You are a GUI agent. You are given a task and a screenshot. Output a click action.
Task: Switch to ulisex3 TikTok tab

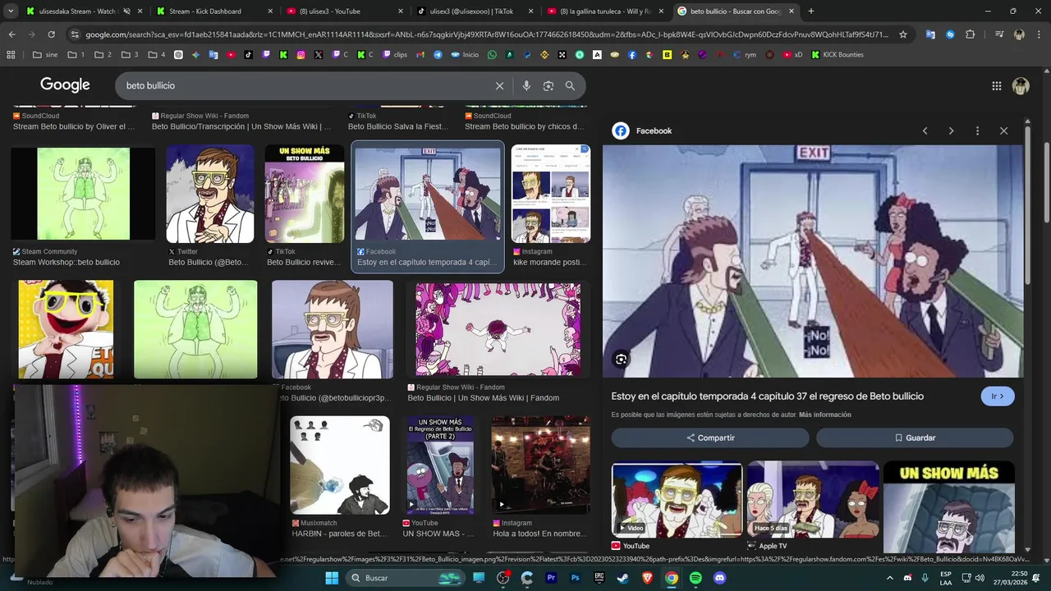tap(472, 11)
